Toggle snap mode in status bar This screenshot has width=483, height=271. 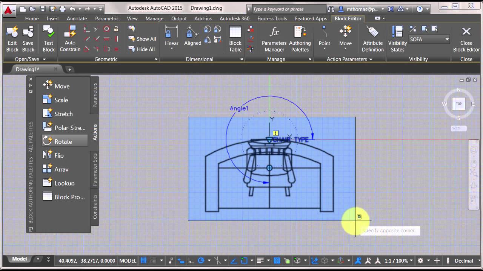pyautogui.click(x=153, y=260)
